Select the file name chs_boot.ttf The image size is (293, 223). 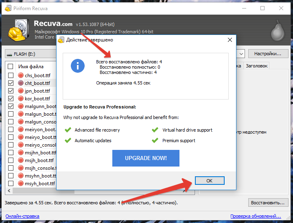[x=37, y=75]
